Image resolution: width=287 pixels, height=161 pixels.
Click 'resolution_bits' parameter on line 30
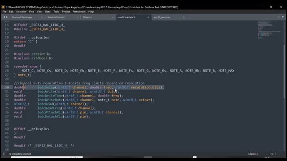click(145, 87)
